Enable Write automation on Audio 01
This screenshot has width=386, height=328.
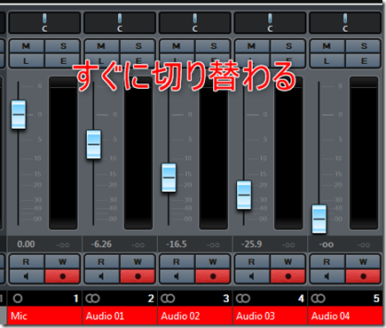click(138, 261)
